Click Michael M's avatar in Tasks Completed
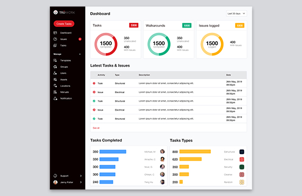Image resolution: width=302 pixels, height=196 pixels. click(x=162, y=152)
